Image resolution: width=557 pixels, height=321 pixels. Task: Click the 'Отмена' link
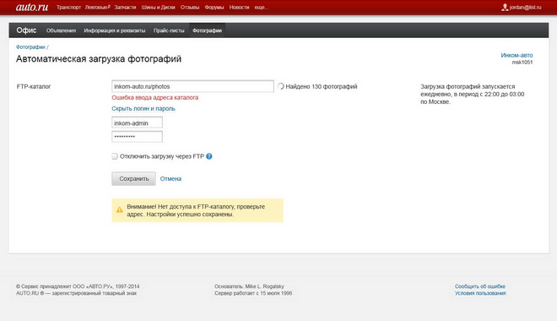170,179
